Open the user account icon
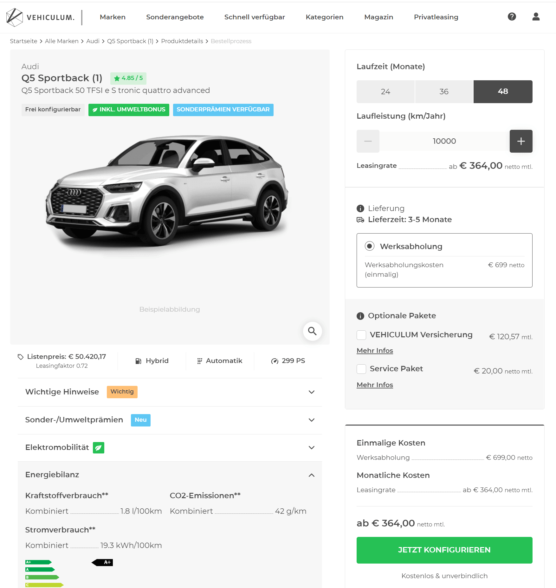Viewport: 556px width, 588px height. coord(536,17)
